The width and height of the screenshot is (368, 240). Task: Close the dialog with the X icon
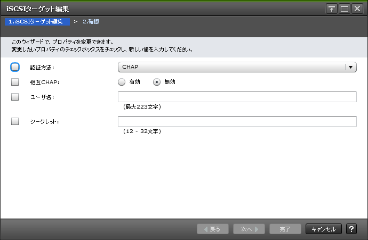[x=357, y=9]
